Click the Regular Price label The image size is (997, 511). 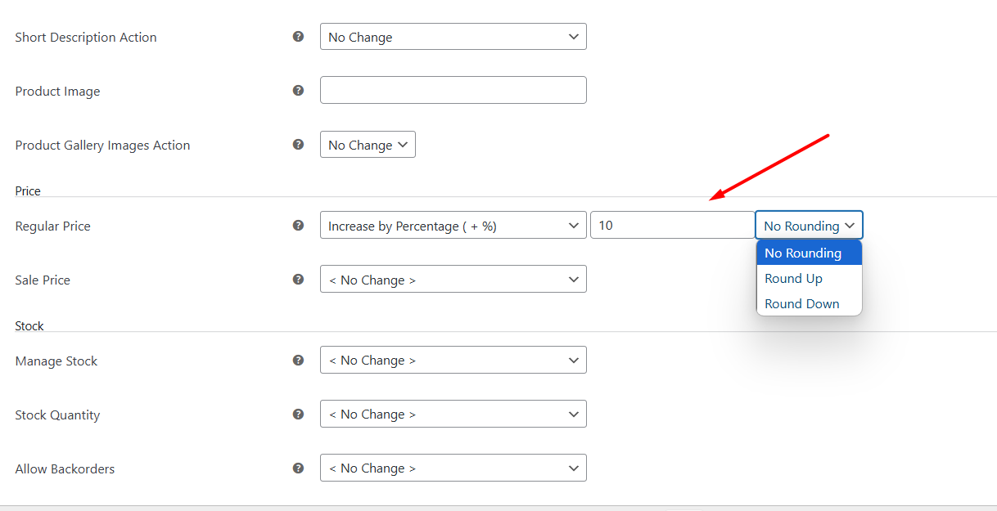53,226
